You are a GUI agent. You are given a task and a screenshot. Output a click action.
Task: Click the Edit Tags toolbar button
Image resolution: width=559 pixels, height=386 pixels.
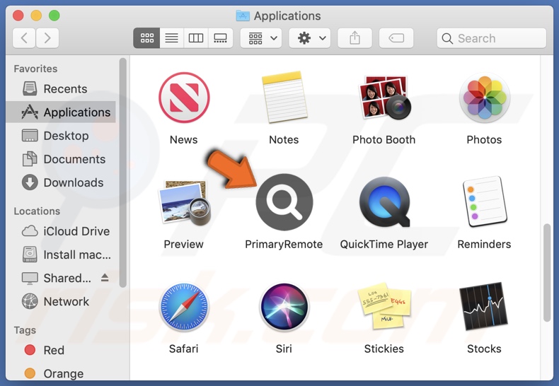click(396, 38)
